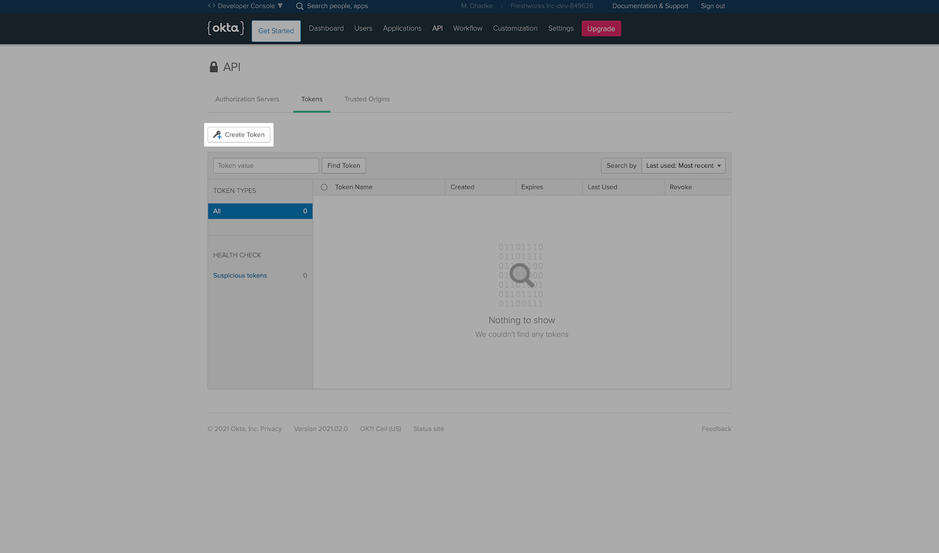Click the Upgrade button
Image resolution: width=939 pixels, height=553 pixels.
(x=601, y=29)
